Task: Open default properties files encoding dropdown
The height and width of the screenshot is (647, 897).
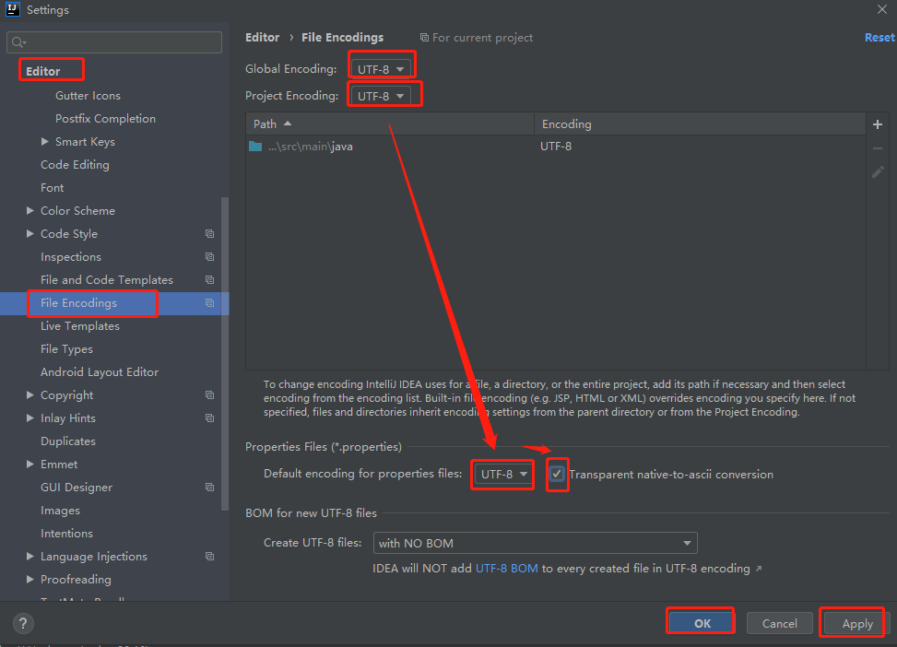Action: (x=503, y=475)
